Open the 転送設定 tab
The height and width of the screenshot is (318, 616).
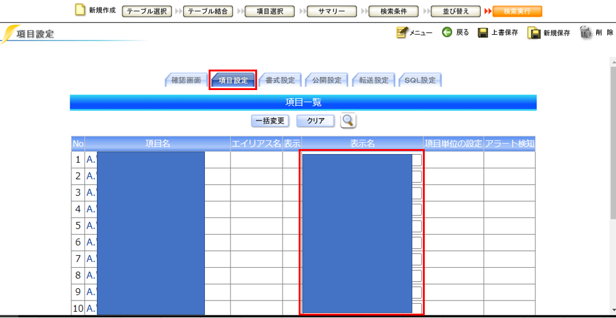tap(374, 80)
